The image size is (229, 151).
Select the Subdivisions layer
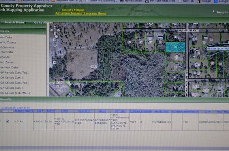pyautogui.click(x=7, y=47)
